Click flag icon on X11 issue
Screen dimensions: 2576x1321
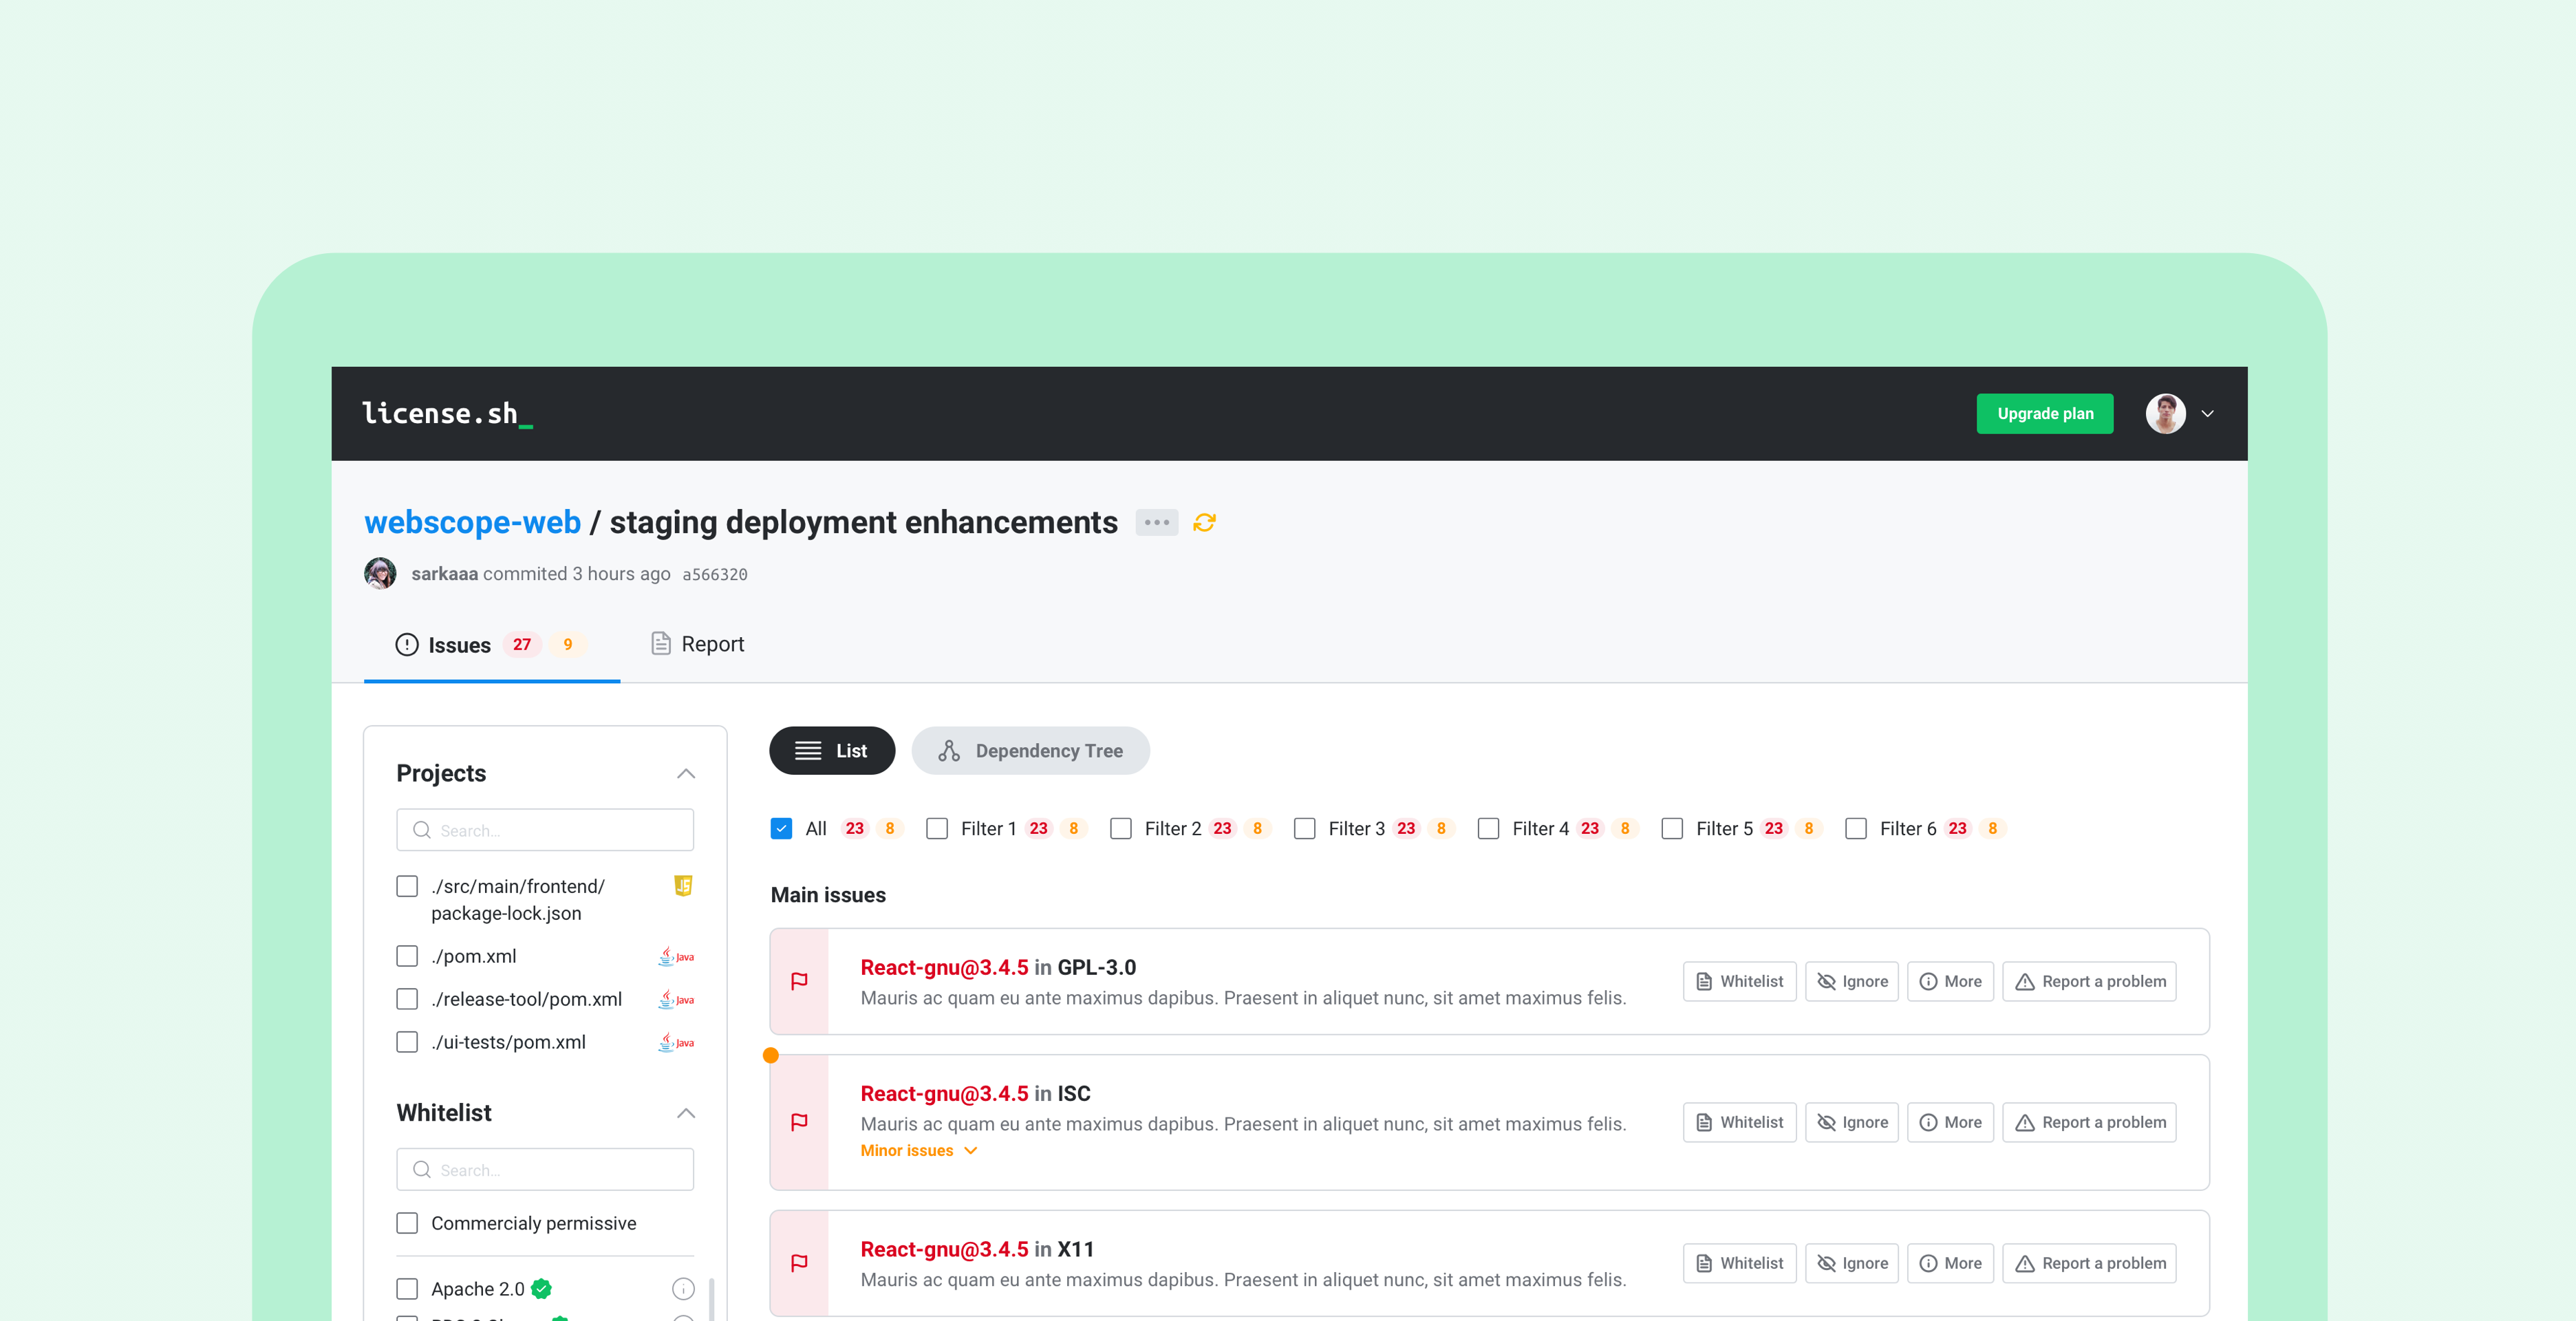[x=800, y=1263]
